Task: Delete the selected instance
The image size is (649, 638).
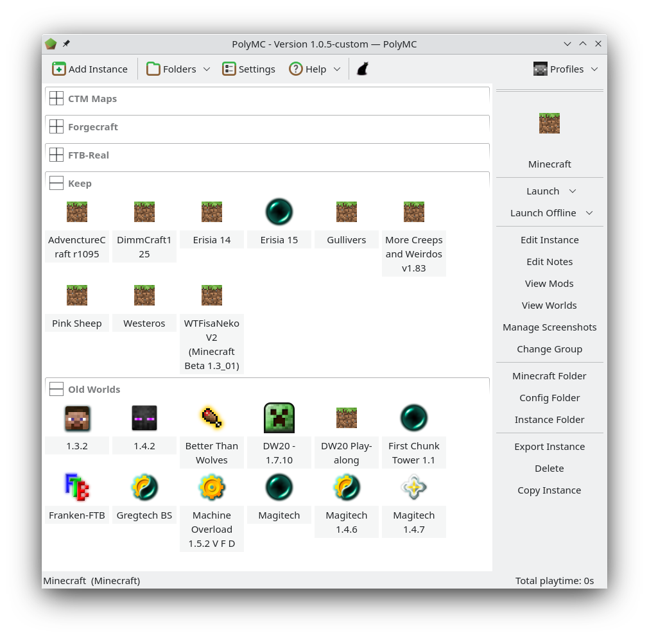Action: click(x=549, y=469)
